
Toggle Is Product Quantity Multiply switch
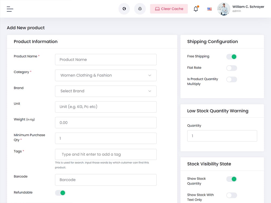tap(231, 79)
